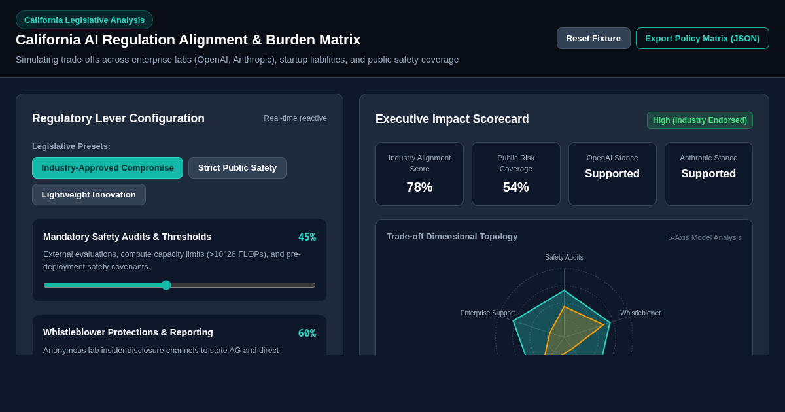This screenshot has width=785, height=412.
Task: Select Industry-Approved Compromise preset
Action: 107,167
